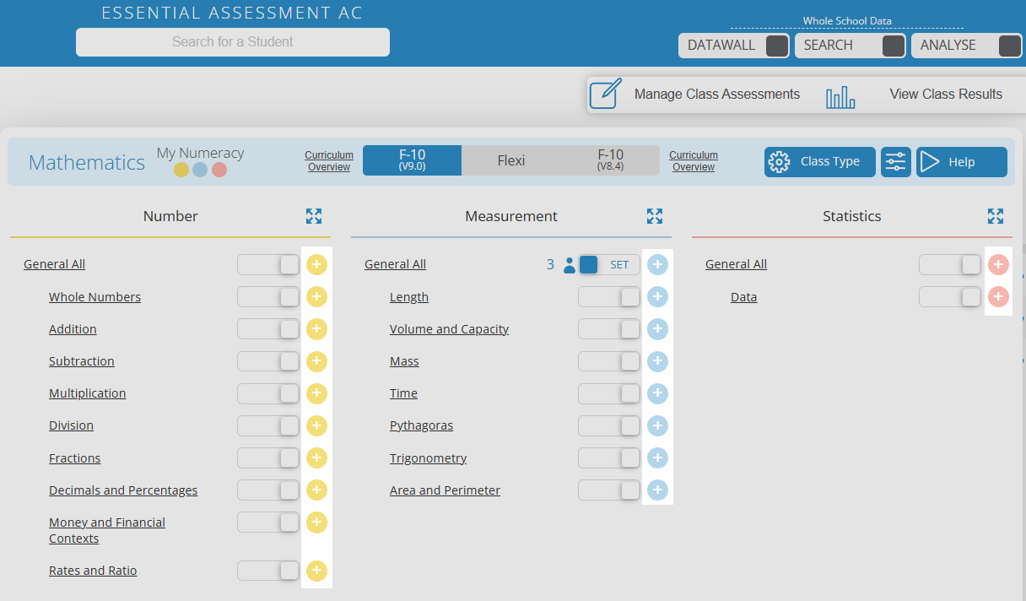Expand the Number panel

click(314, 216)
